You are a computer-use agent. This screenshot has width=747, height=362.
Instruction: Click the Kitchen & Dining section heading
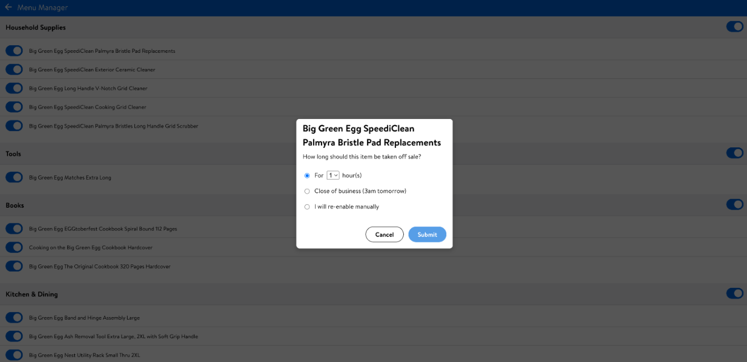(31, 294)
